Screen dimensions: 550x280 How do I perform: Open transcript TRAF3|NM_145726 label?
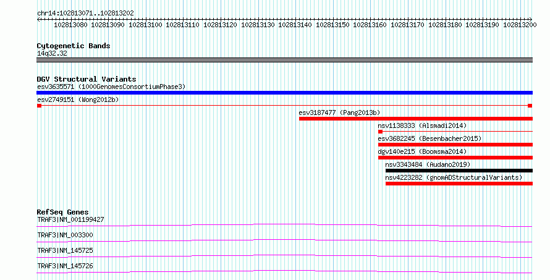point(66,266)
